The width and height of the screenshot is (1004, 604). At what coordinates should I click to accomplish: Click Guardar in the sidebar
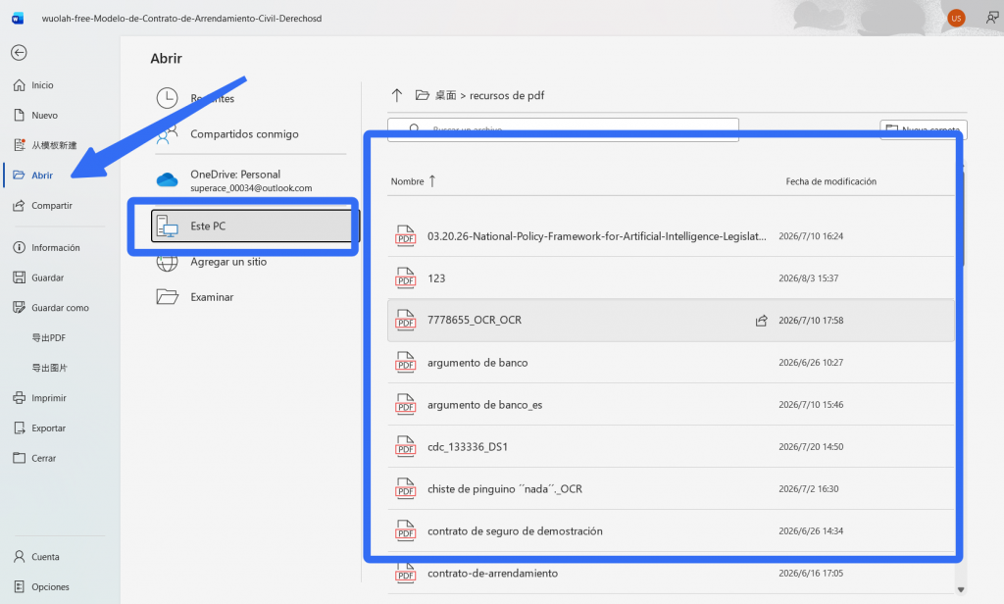(x=47, y=278)
